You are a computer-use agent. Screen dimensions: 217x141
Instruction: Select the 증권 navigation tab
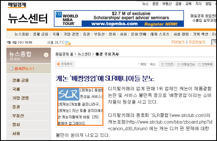click(86, 34)
